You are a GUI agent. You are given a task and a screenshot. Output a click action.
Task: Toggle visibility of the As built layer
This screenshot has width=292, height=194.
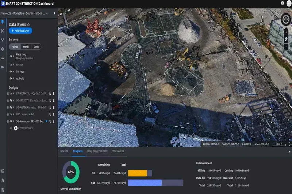(x=11, y=79)
